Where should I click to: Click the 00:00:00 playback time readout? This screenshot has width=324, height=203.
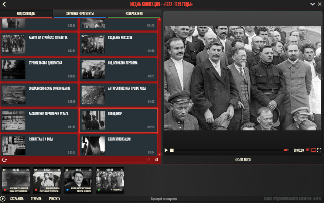point(299,150)
